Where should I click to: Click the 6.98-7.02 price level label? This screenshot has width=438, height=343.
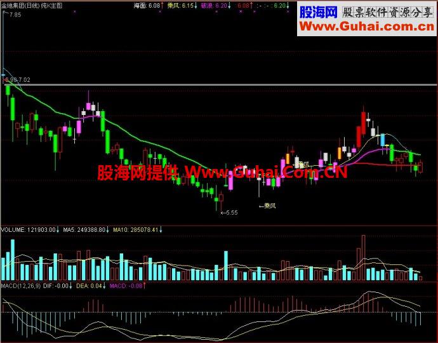(x=17, y=79)
